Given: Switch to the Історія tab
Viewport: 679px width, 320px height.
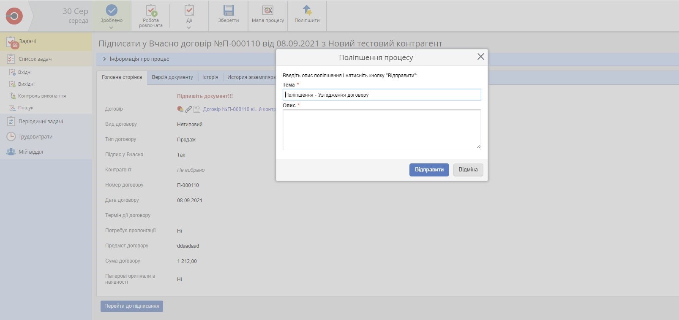Looking at the screenshot, I should point(210,77).
